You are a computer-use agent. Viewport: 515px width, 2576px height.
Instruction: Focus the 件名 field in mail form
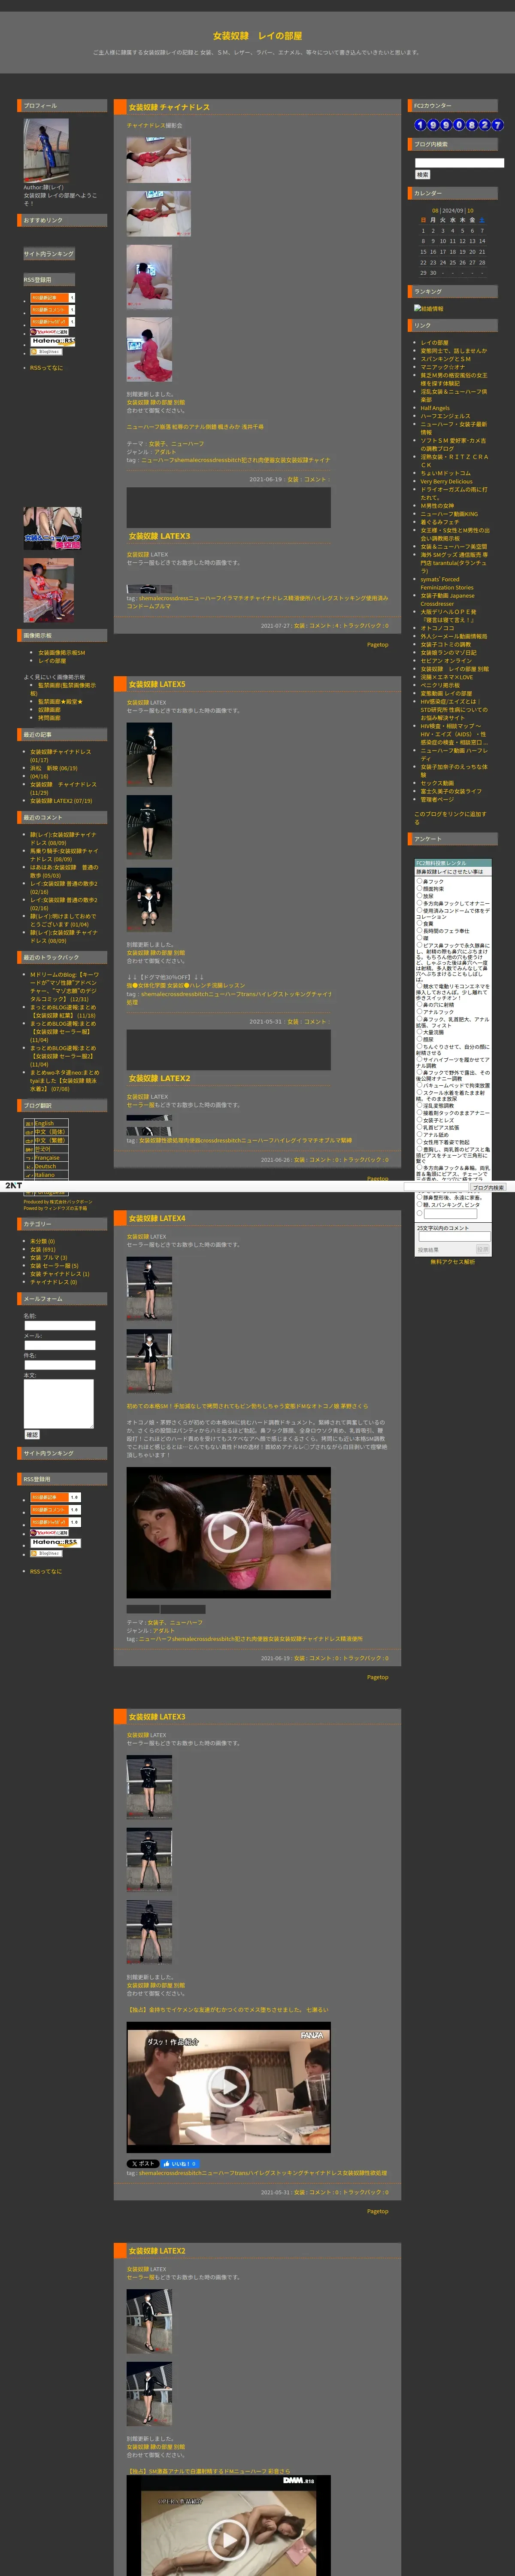60,1365
